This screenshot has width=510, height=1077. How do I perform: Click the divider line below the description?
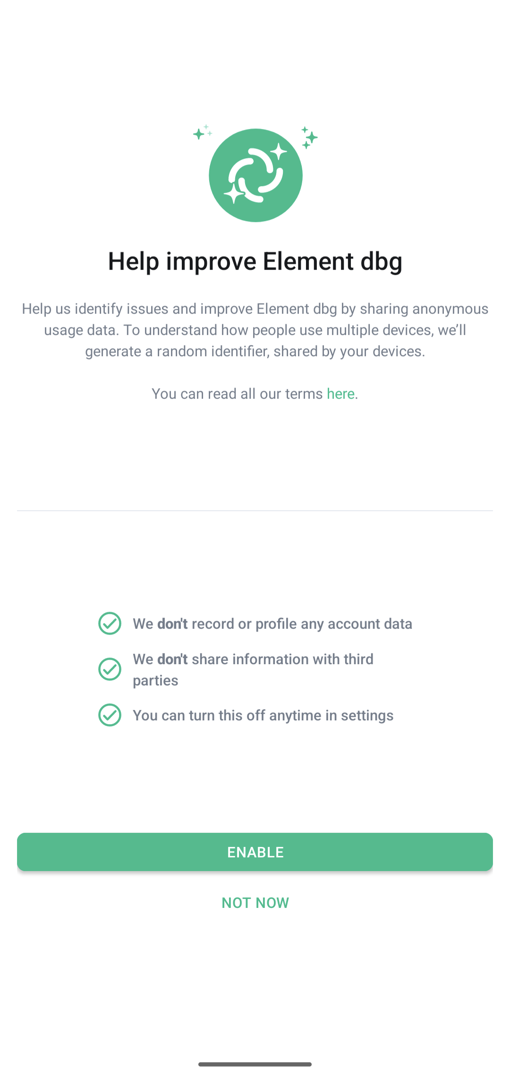(x=255, y=511)
